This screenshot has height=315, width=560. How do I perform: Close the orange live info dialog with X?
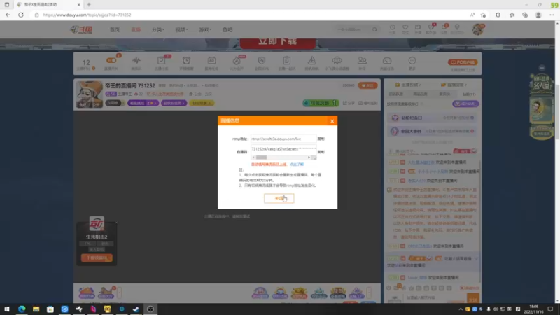point(332,121)
